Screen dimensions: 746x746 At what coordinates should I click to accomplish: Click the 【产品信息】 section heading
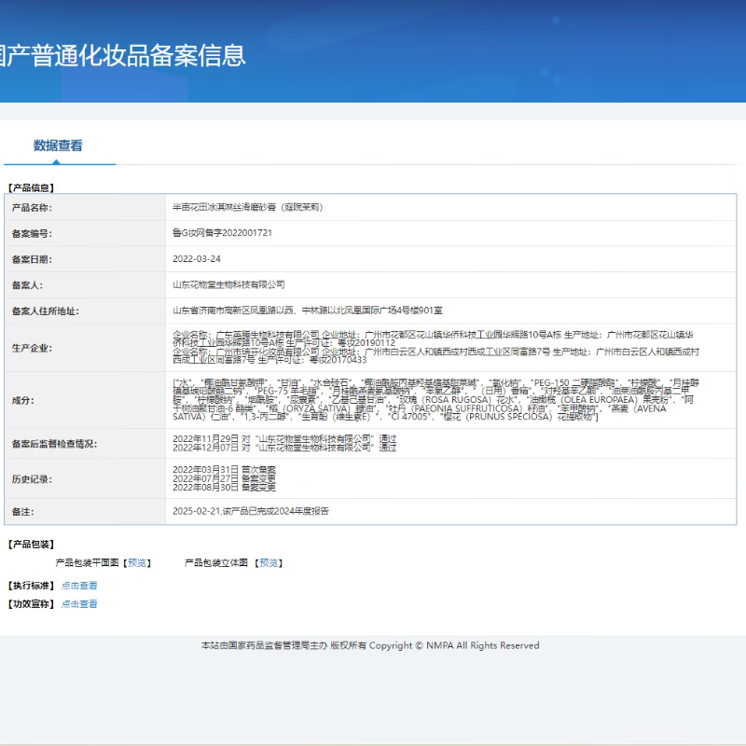pos(32,188)
